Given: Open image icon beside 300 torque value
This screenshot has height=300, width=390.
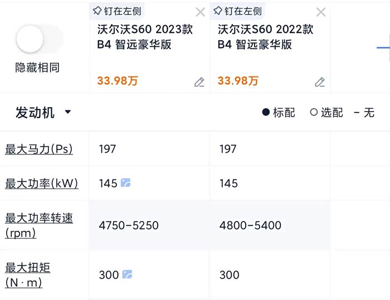Looking at the screenshot, I should click(x=128, y=274).
